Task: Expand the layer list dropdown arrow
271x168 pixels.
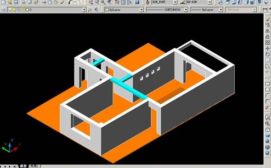Action: tap(84, 10)
